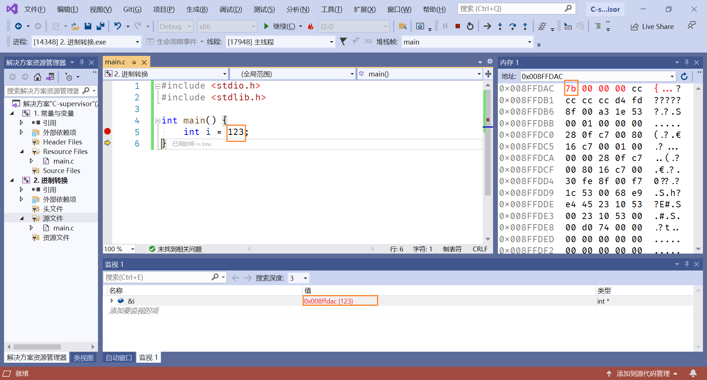Select the 监视 1 bottom tab
This screenshot has height=380, width=707.
(x=148, y=358)
